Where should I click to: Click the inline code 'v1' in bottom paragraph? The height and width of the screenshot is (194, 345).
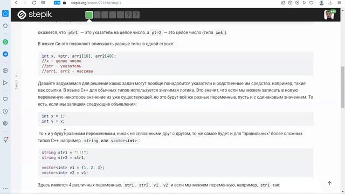(x=156, y=185)
